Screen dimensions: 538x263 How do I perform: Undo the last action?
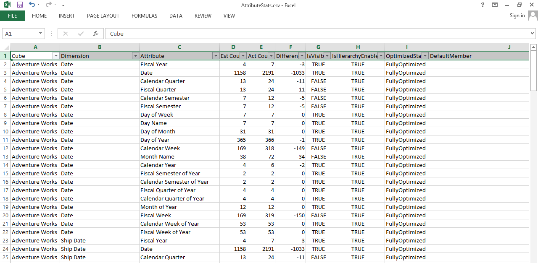tap(32, 5)
